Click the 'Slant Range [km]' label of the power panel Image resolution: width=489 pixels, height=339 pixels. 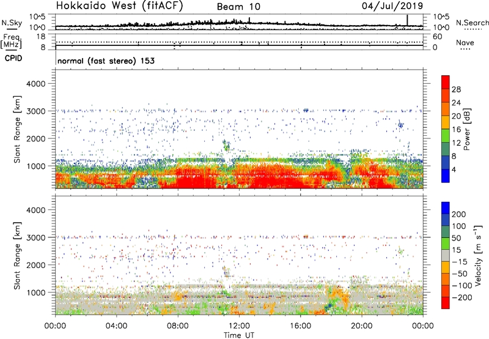coord(17,129)
